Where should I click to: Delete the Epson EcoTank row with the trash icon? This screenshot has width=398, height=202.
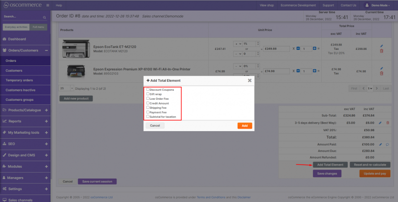382,51
